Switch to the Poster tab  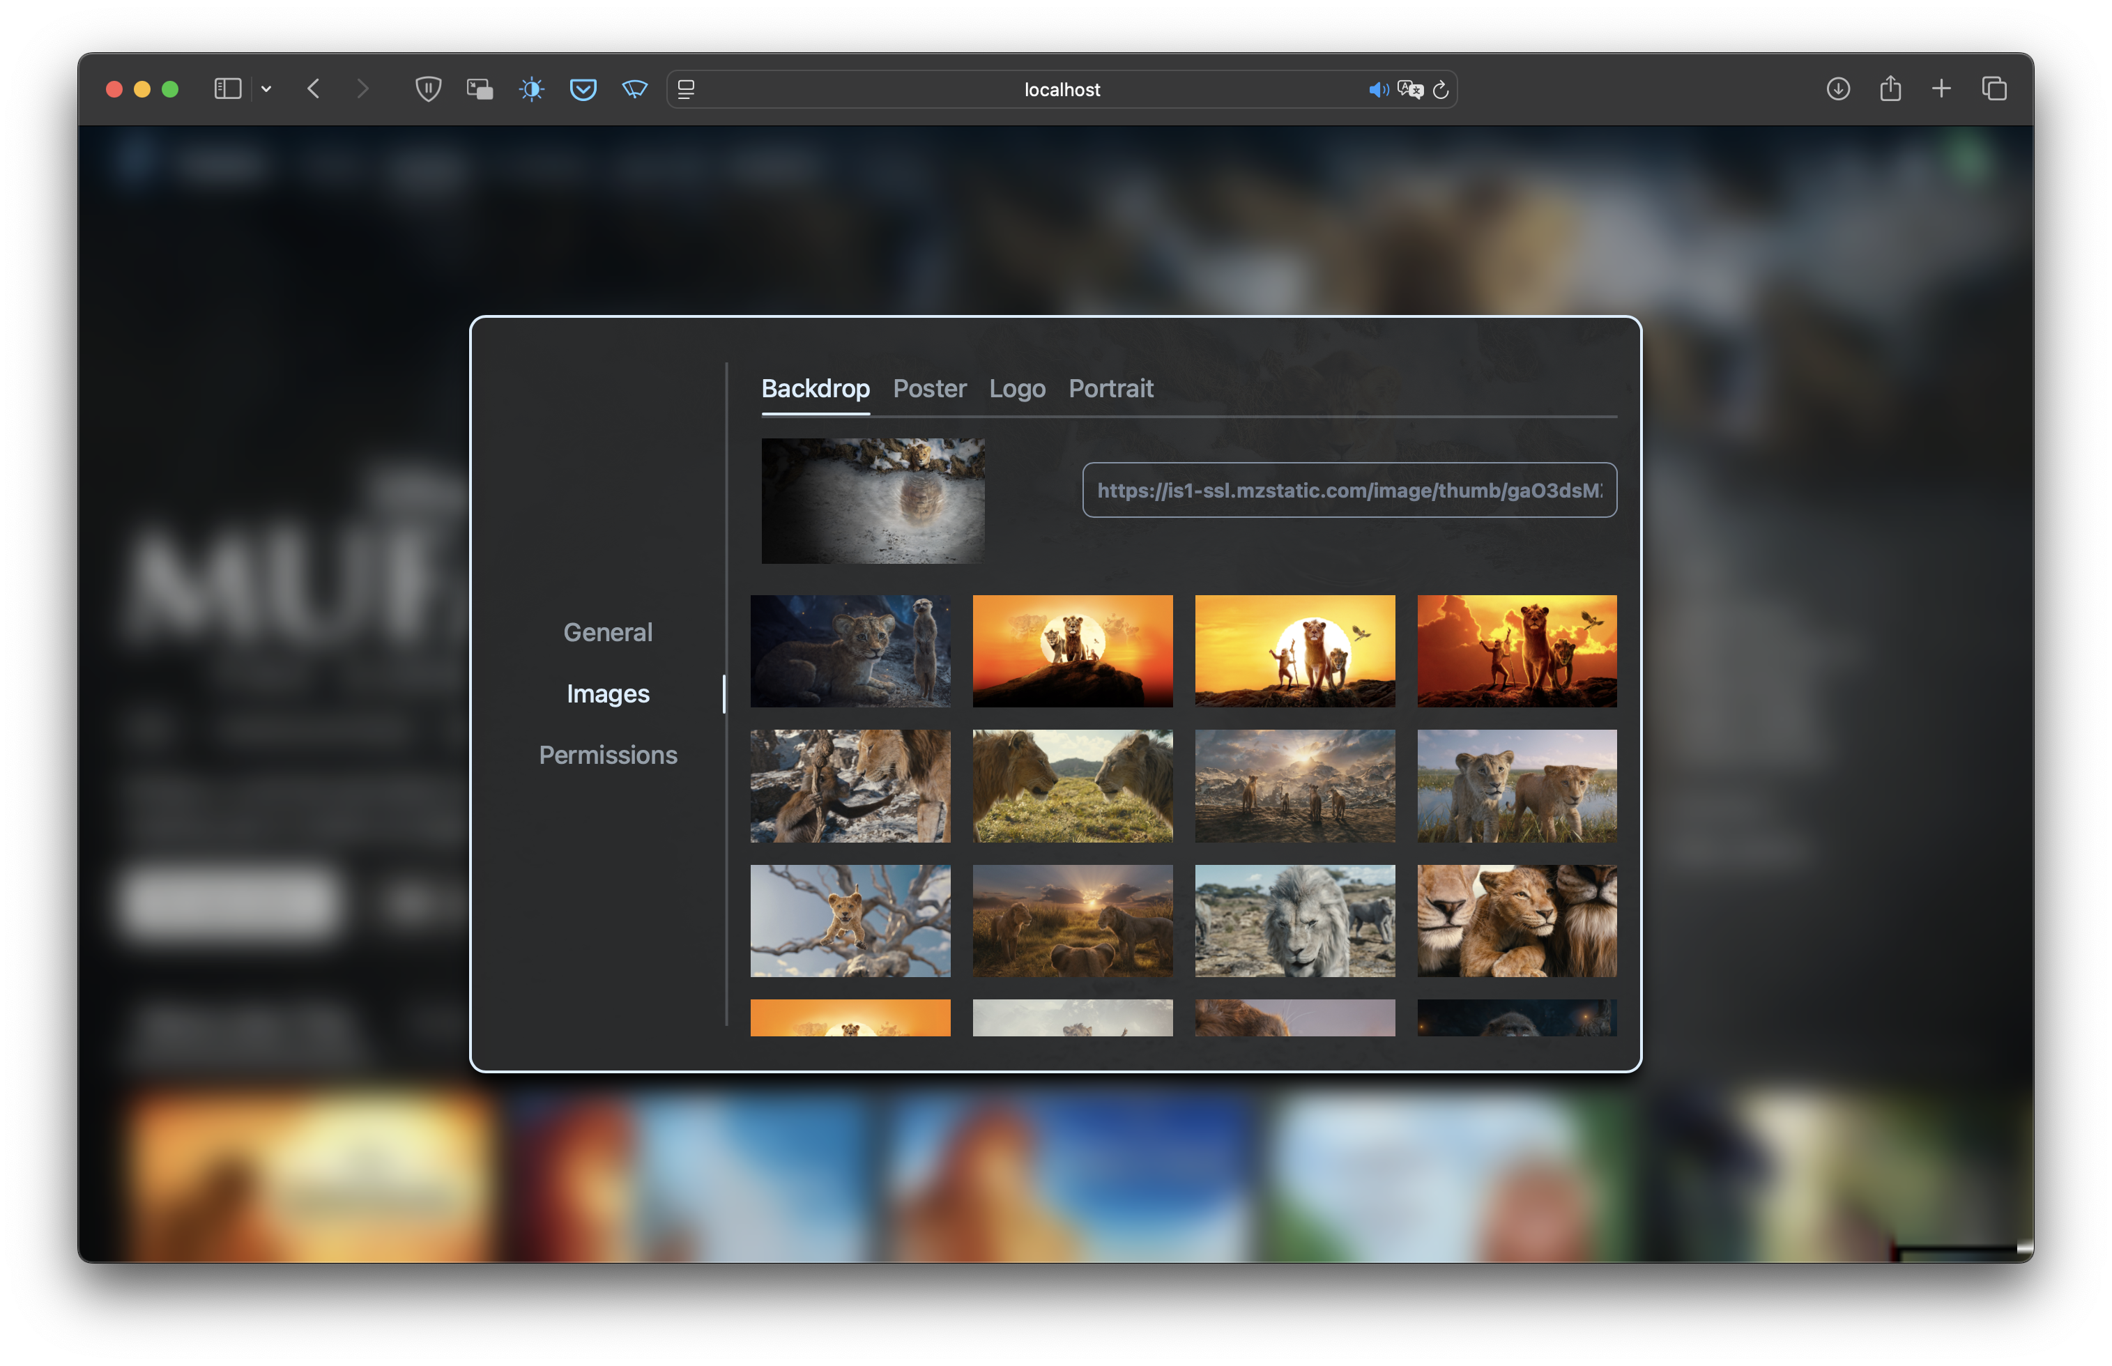930,388
